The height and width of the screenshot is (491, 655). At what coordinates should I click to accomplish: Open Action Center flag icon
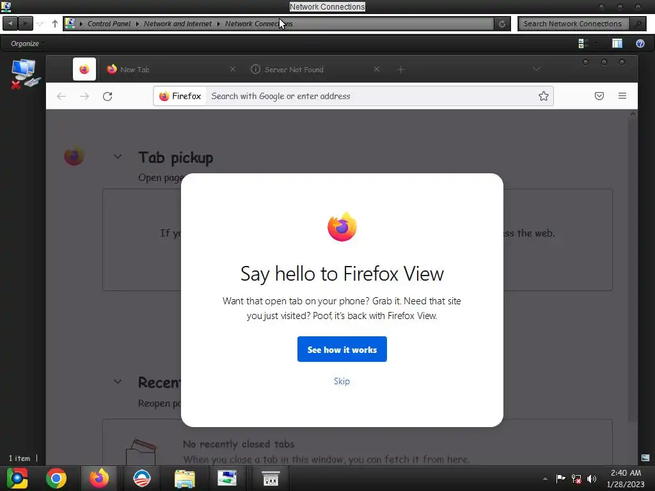(x=560, y=478)
